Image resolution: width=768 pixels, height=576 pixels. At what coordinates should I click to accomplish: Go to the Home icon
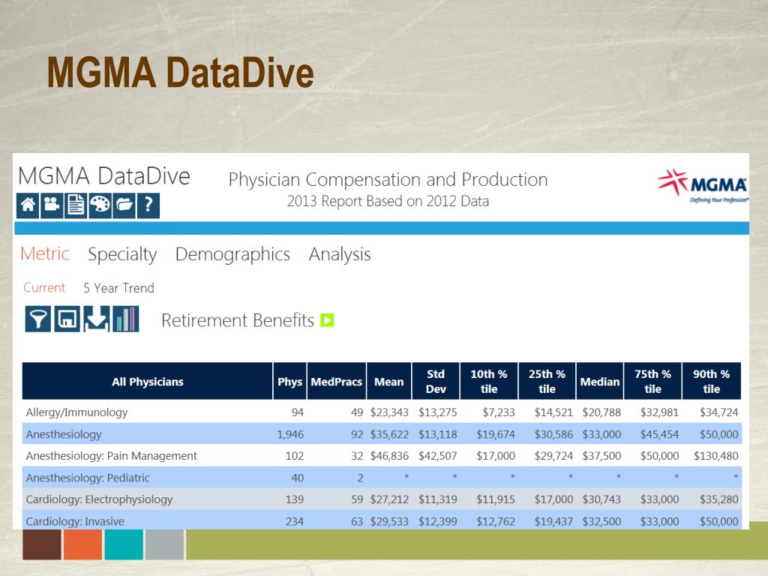(28, 205)
